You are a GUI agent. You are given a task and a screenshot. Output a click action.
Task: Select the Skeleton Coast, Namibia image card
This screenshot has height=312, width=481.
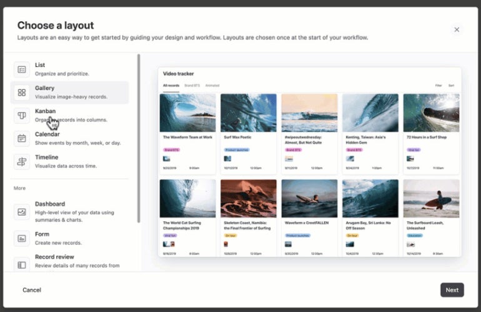249,198
